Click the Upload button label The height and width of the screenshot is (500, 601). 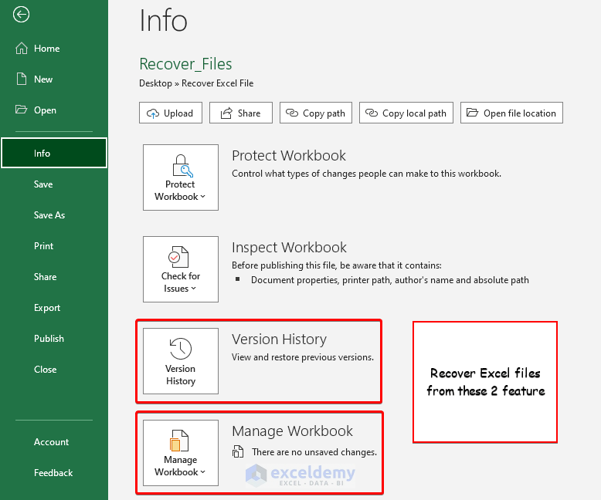178,113
